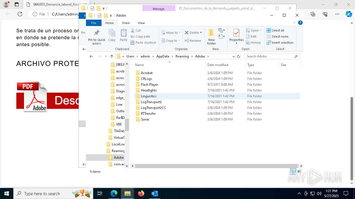Go back with the Explorer back arrow
The image size is (355, 199).
tap(91, 56)
